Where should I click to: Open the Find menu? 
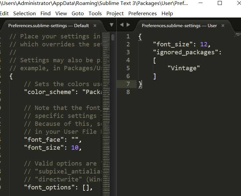point(45,14)
